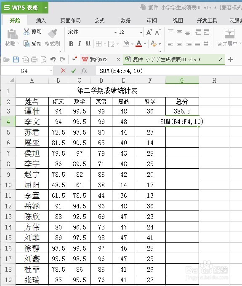242x286 pixels.
Task: Undo the last action
Action: pyautogui.click(x=53, y=59)
